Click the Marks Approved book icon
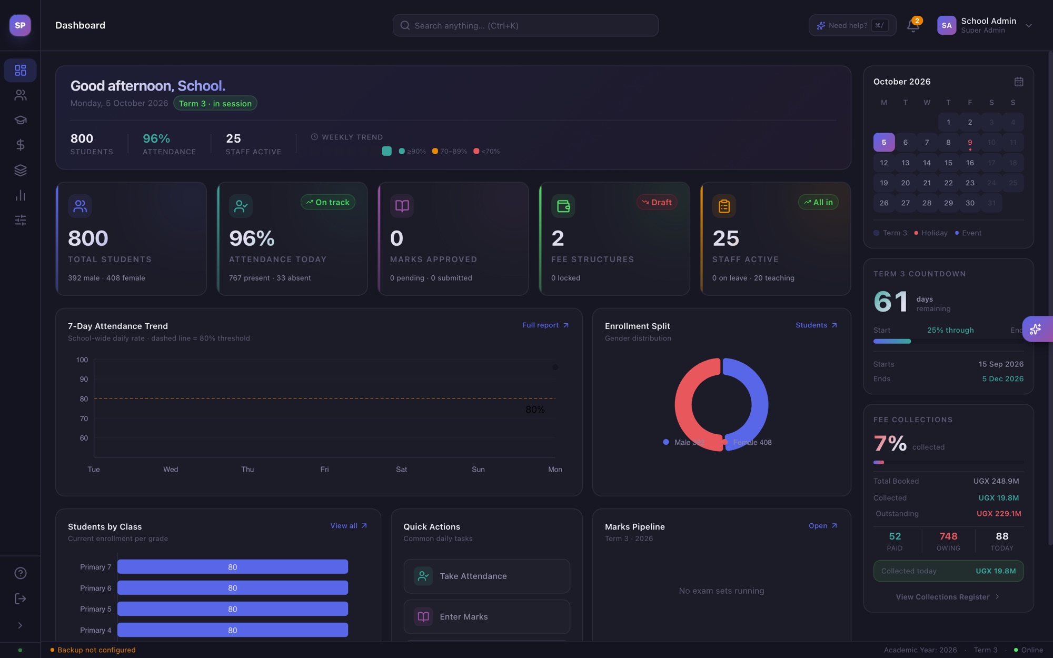Viewport: 1053px width, 658px height. click(402, 206)
